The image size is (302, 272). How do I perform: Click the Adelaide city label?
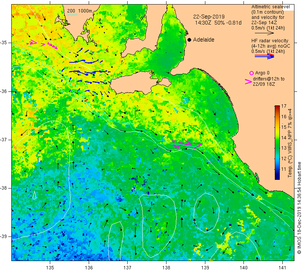[x=203, y=40]
